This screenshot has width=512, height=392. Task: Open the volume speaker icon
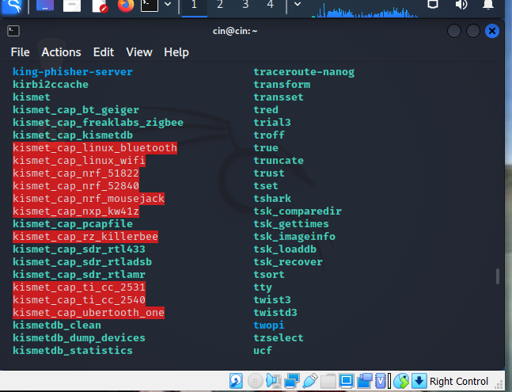point(461,5)
